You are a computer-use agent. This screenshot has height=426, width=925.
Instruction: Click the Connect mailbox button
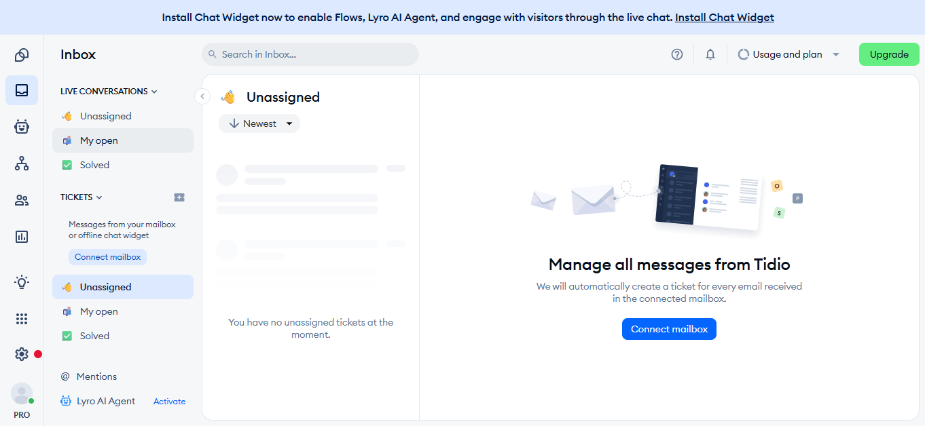click(669, 329)
